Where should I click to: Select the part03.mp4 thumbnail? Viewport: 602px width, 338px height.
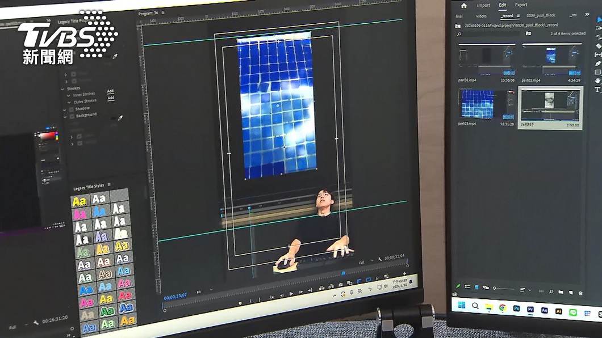[x=487, y=104]
